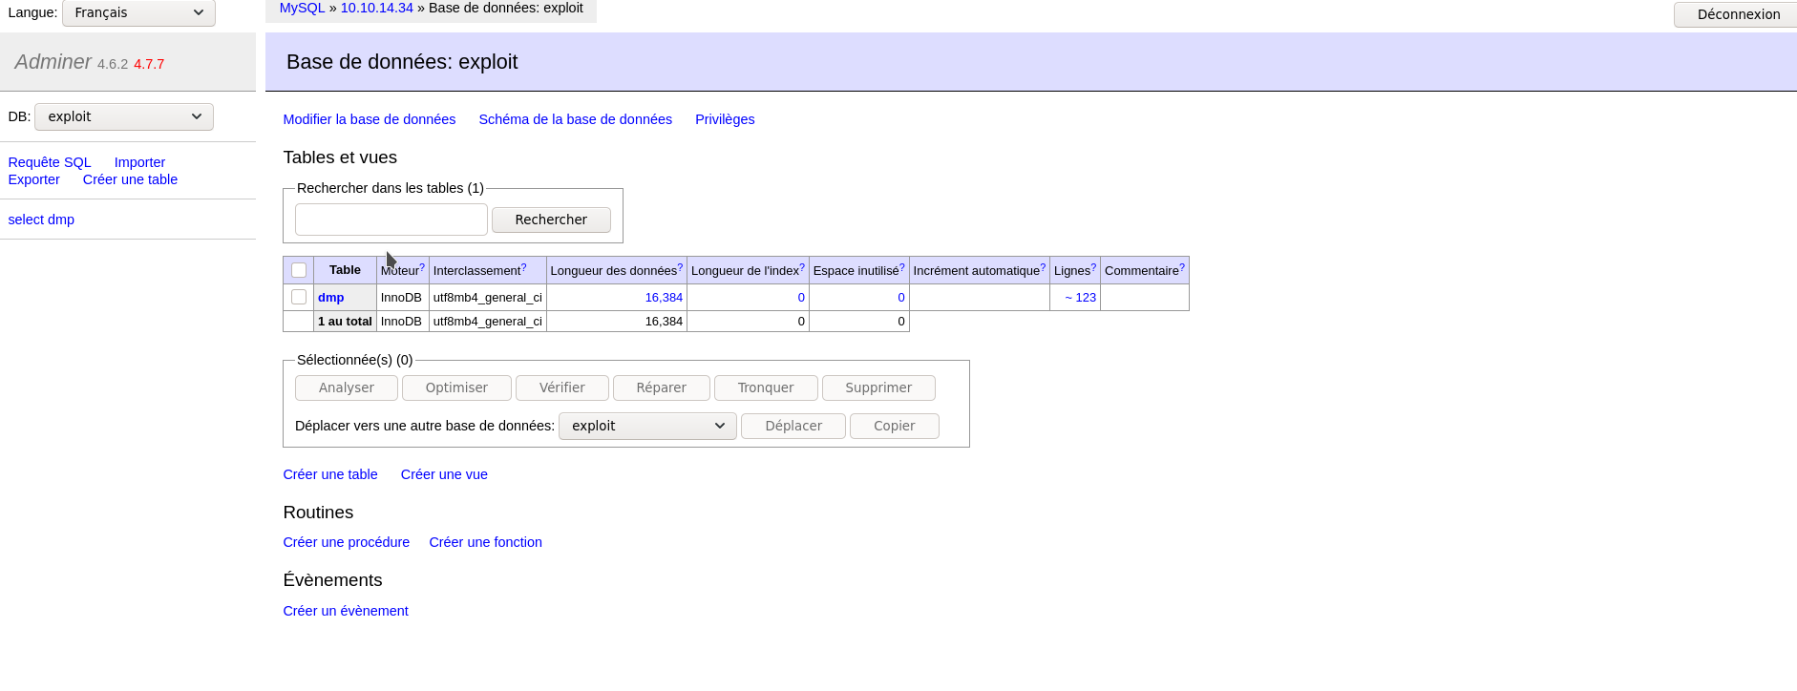This screenshot has width=1797, height=691.
Task: Click the help mark beside Lignes
Action: [x=1093, y=268]
